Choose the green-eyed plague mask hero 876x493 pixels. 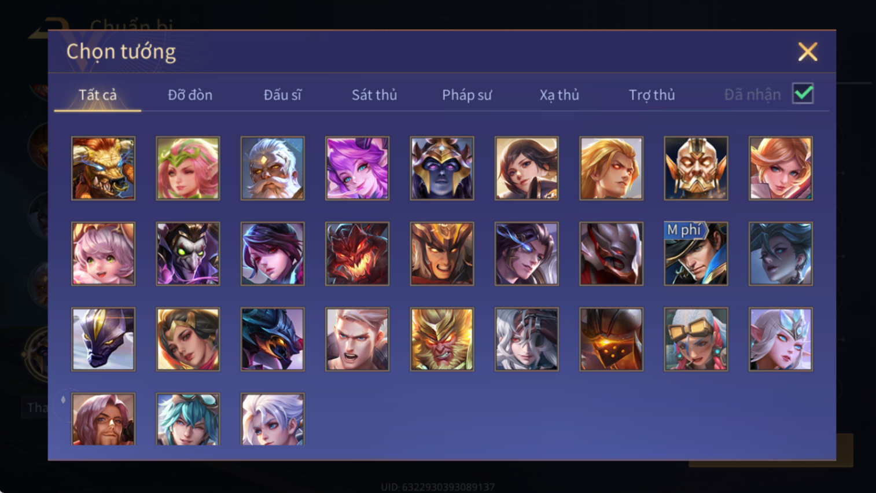[188, 254]
